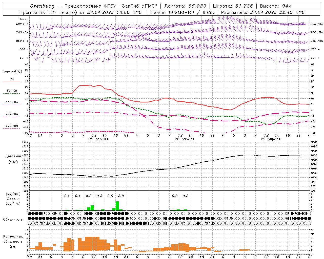Click the Orenburg station title
Viewport: 324px width, 259px height.
pos(42,6)
